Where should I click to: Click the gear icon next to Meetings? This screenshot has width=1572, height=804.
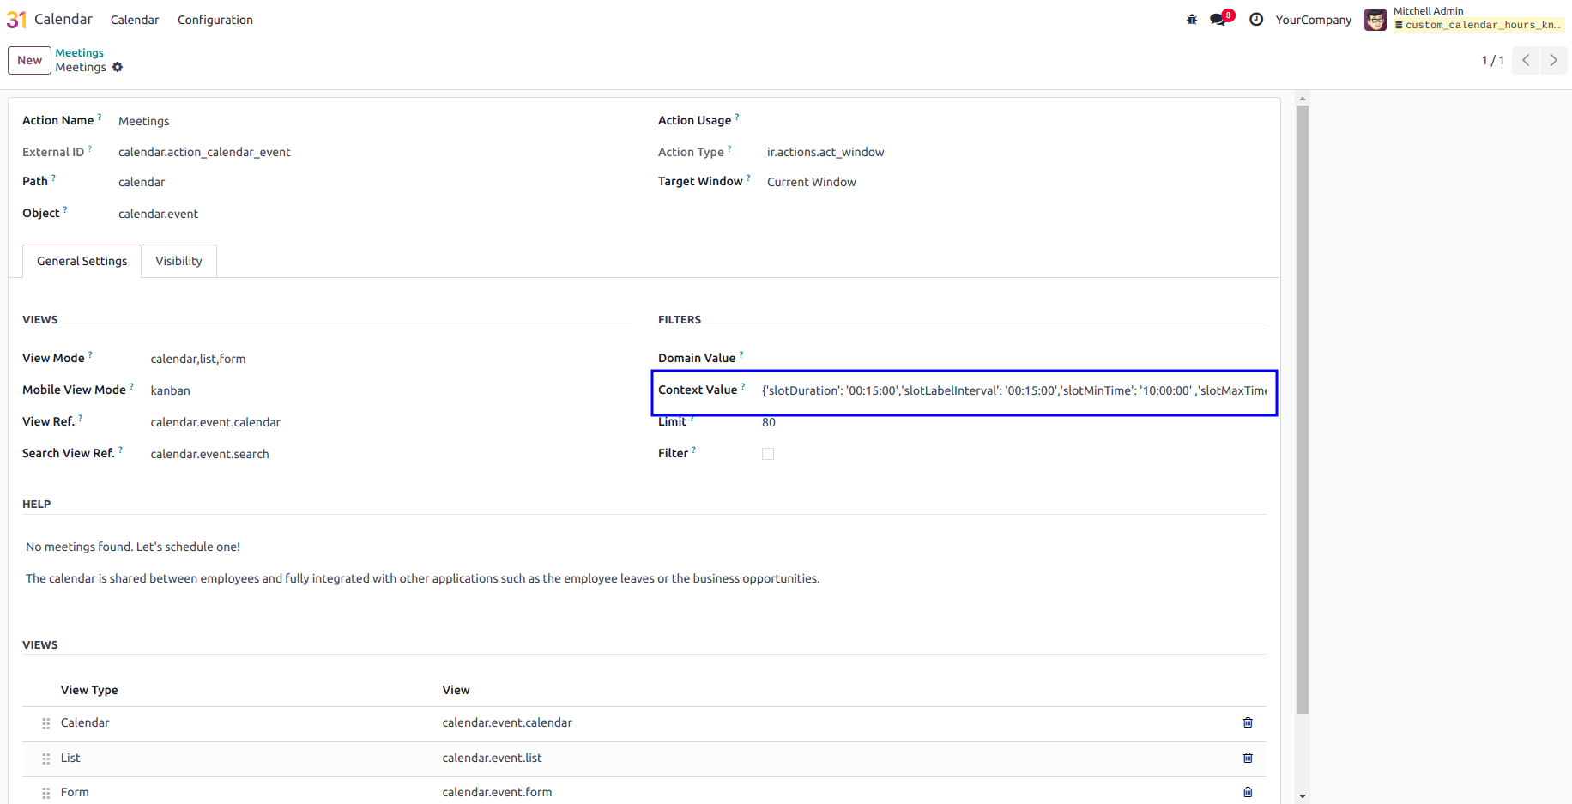pyautogui.click(x=118, y=67)
